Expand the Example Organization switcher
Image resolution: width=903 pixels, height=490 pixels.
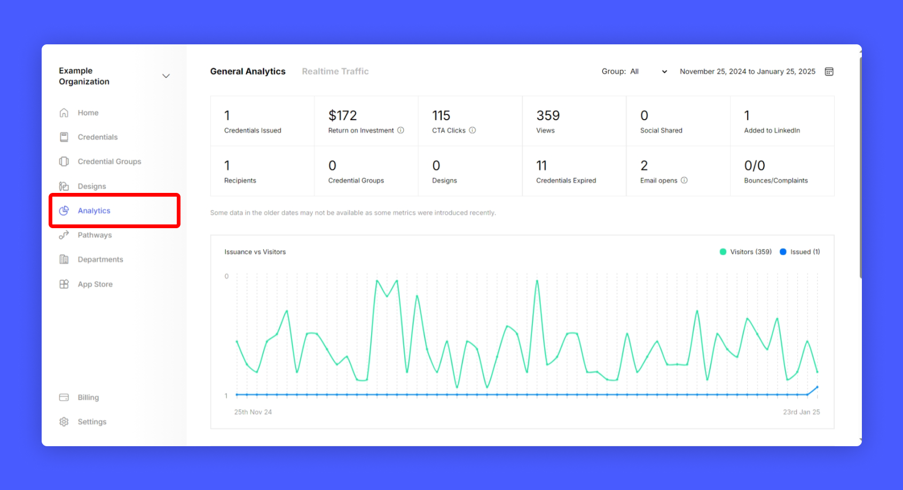(166, 76)
